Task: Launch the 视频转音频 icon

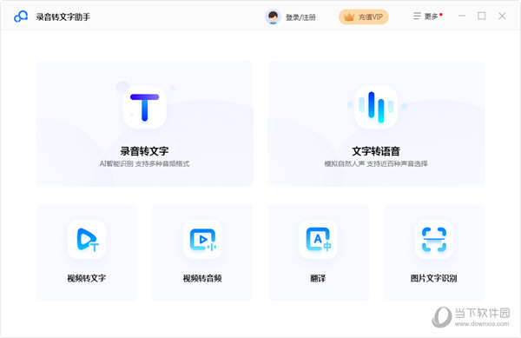Action: pos(202,239)
